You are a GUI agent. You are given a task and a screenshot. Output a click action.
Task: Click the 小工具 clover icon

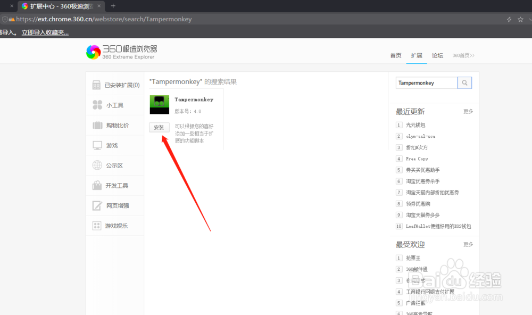[x=97, y=105]
